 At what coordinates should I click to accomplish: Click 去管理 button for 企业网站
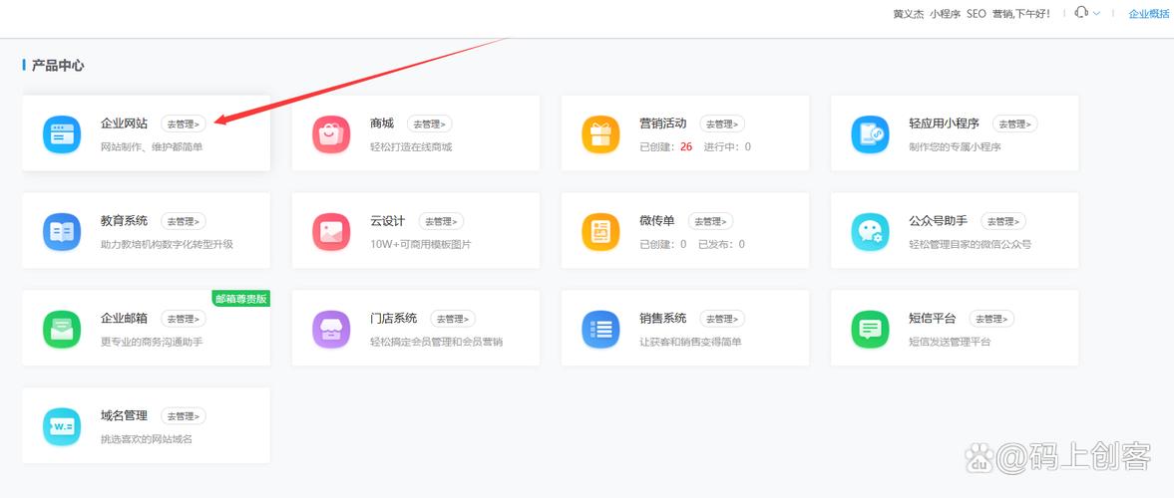[184, 124]
